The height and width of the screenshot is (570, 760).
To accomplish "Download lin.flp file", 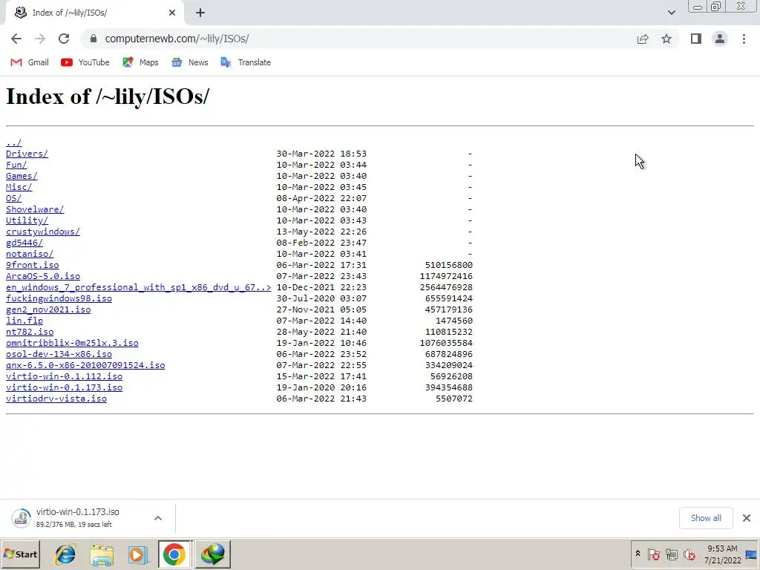I will [24, 321].
